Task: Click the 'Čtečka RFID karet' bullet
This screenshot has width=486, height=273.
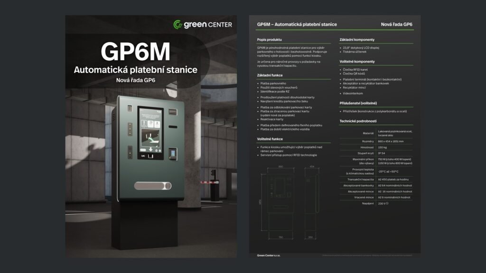Action: pos(355,70)
